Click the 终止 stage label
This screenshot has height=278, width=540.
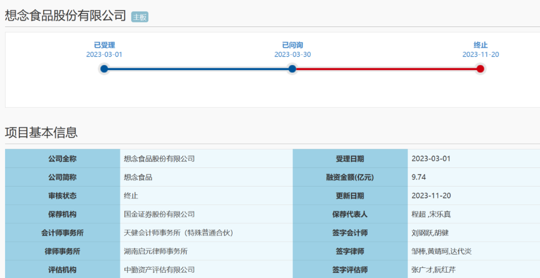(480, 45)
